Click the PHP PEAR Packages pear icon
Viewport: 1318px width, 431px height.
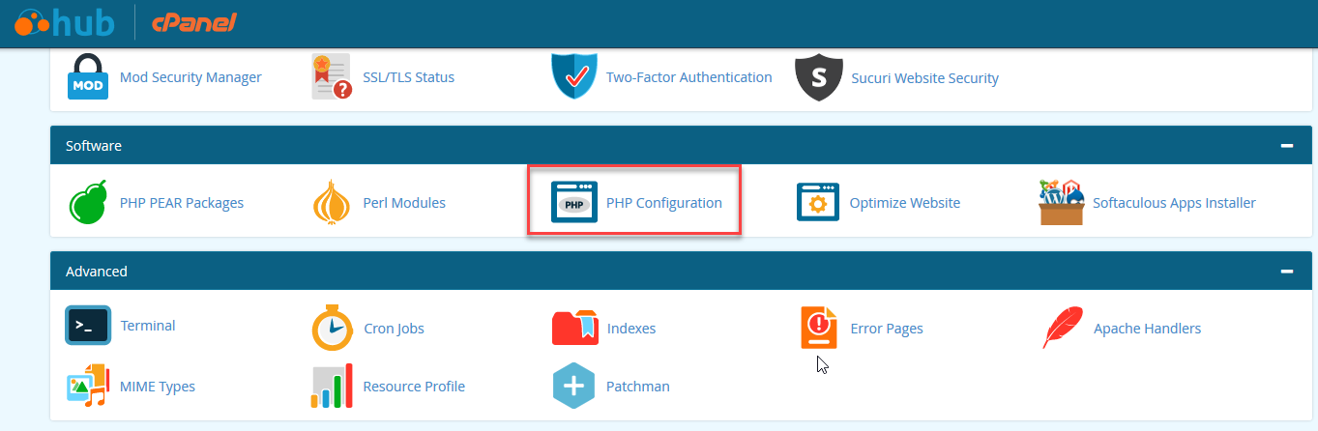tap(88, 203)
